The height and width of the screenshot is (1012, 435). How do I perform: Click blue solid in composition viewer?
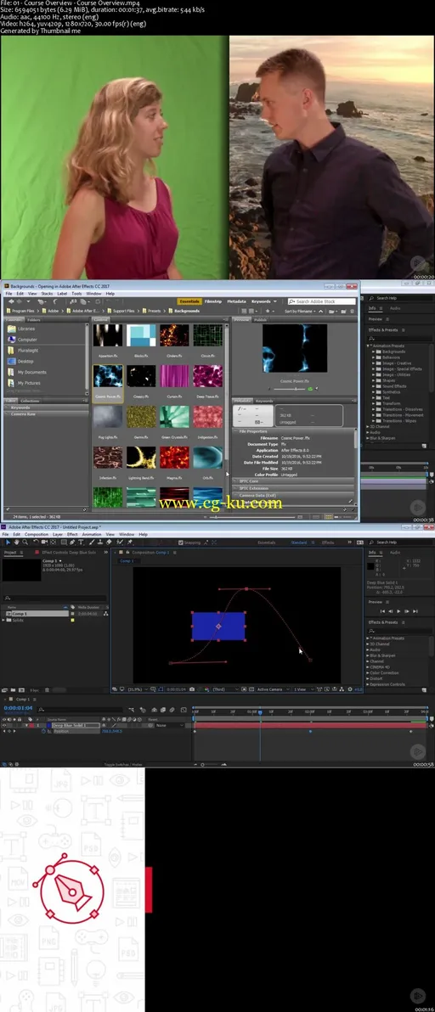coord(218,626)
